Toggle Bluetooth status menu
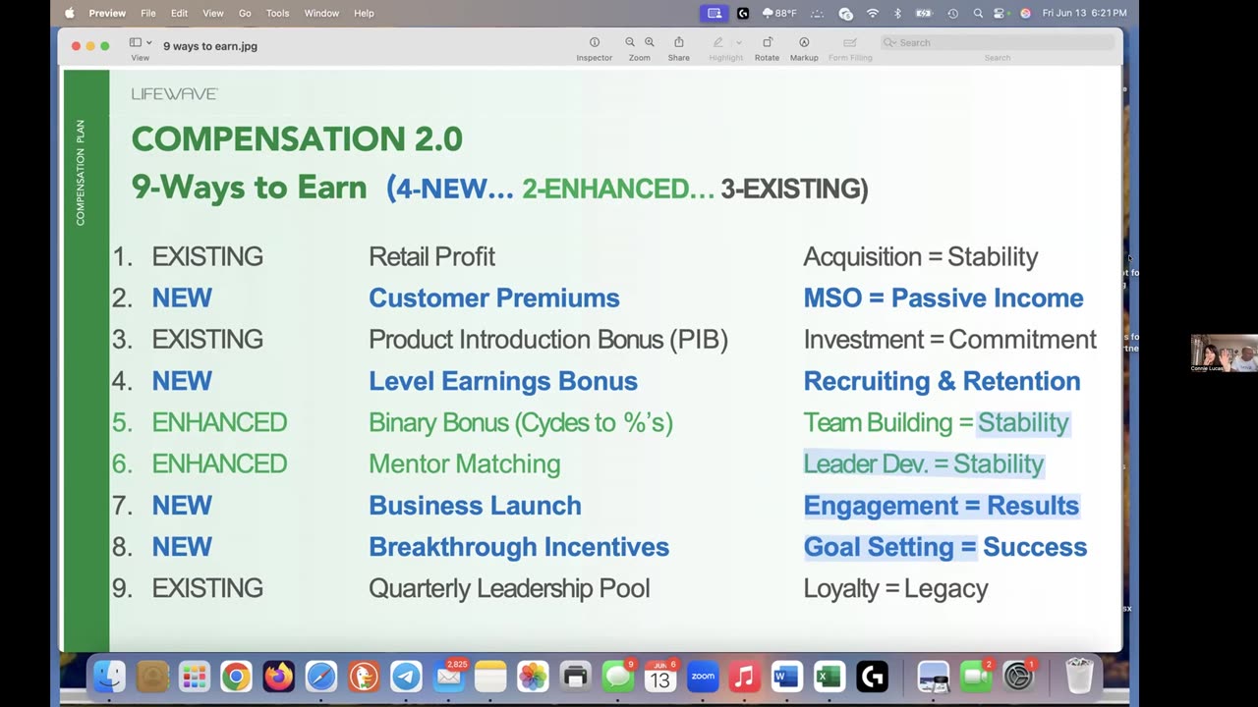The width and height of the screenshot is (1258, 707). [897, 14]
